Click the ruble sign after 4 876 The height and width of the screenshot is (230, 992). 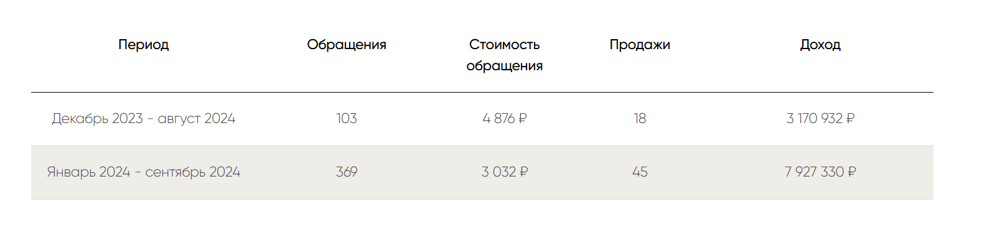[523, 119]
